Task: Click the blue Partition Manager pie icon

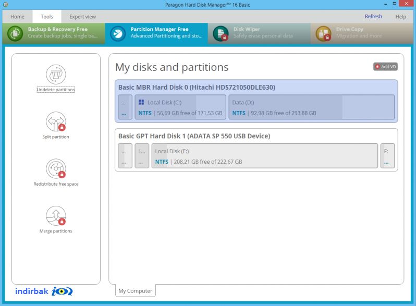Action: [x=118, y=33]
